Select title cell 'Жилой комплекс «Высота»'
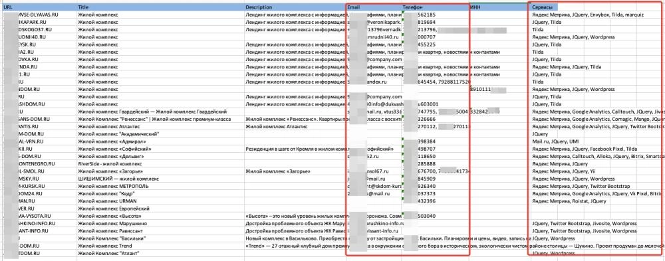Viewport: 665px width, 261px height. (x=109, y=216)
